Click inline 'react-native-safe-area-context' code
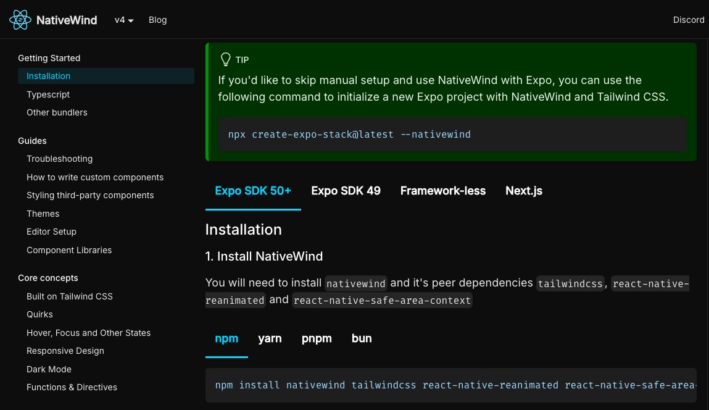The image size is (709, 410). (x=382, y=301)
